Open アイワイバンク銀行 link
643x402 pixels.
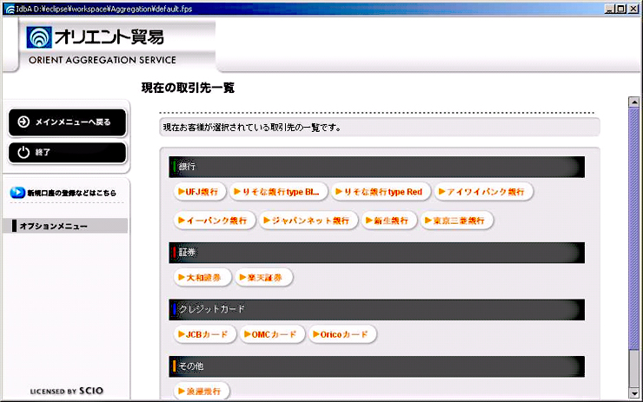pos(483,192)
